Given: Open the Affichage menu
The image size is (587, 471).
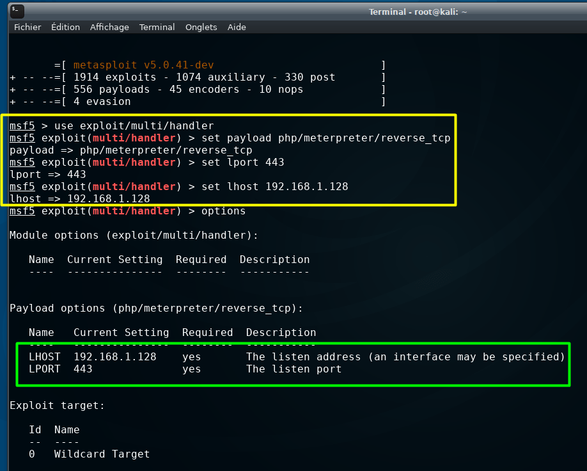Looking at the screenshot, I should (x=109, y=27).
